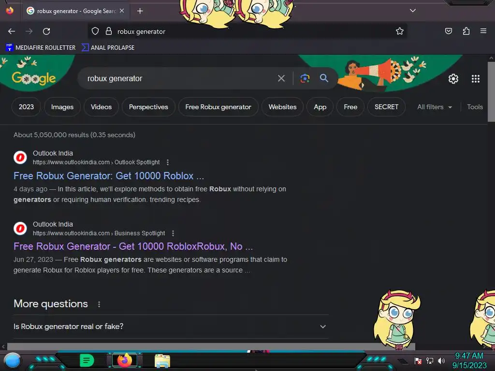Bookmark this page with the star
Viewport: 495px width, 371px height.
[x=400, y=31]
